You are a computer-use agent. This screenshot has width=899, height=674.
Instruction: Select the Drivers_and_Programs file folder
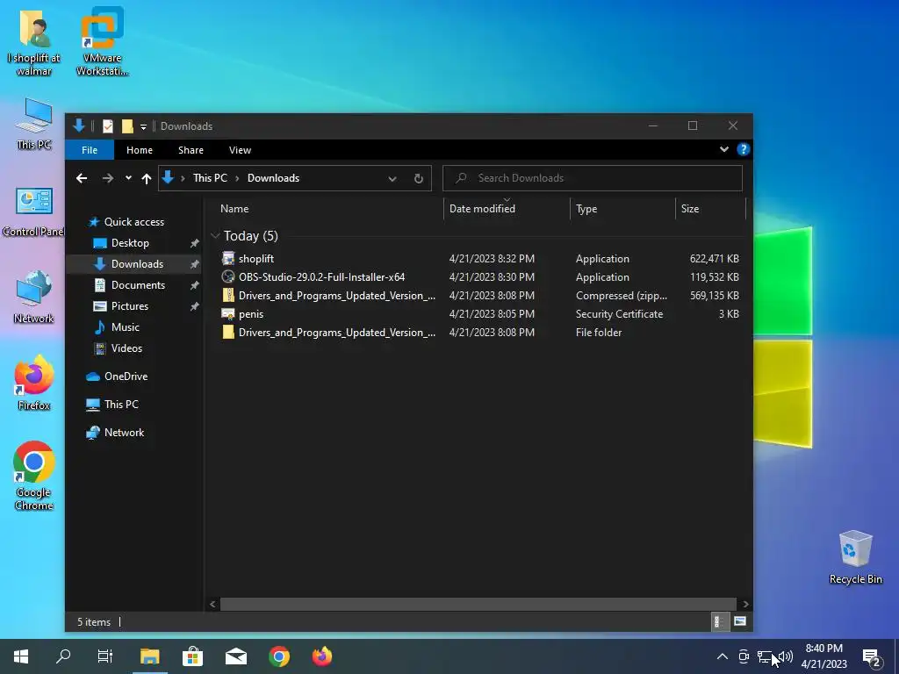[480, 333]
